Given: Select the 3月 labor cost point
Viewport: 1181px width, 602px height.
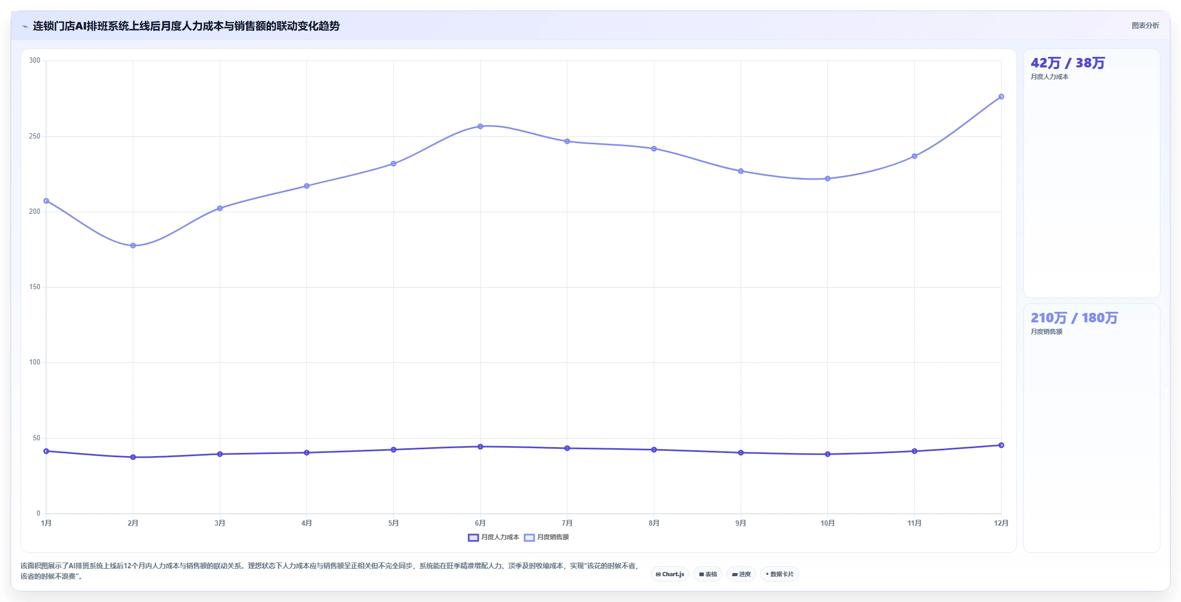Looking at the screenshot, I should pos(220,454).
